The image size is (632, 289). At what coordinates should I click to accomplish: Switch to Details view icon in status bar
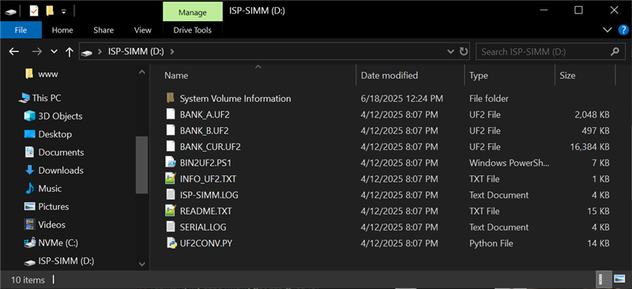point(604,279)
